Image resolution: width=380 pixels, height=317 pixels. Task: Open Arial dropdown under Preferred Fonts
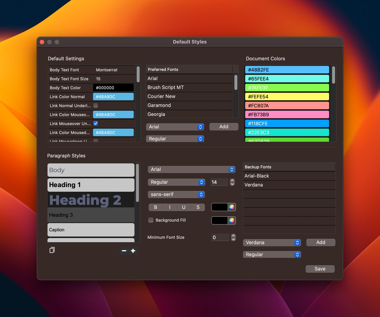coord(175,127)
